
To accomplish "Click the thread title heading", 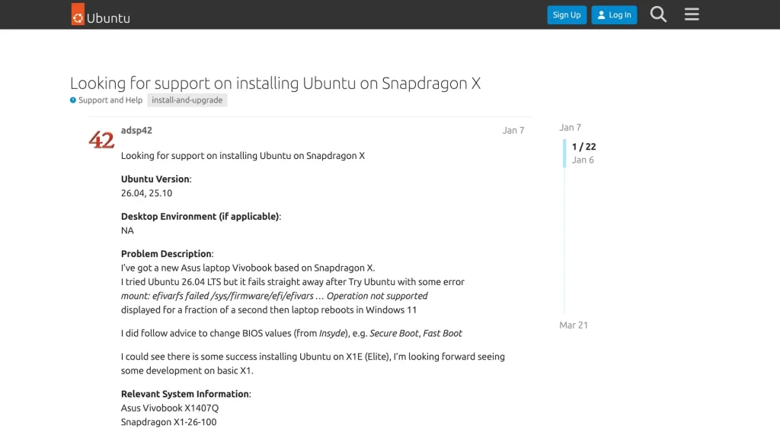I will tap(275, 83).
